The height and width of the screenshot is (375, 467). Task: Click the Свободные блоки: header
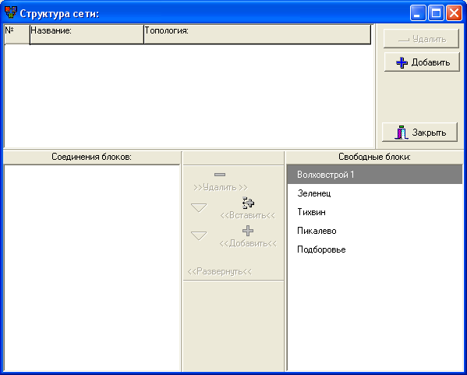(x=374, y=157)
